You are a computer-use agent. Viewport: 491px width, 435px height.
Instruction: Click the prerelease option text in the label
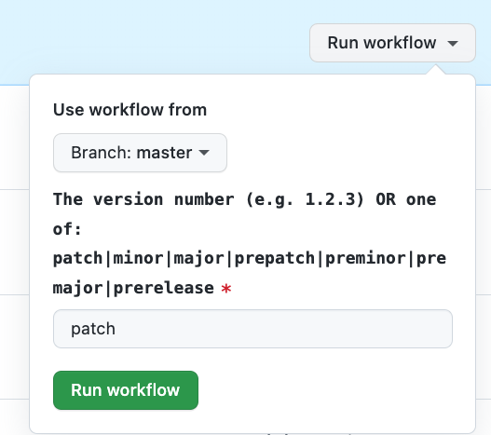coord(163,288)
